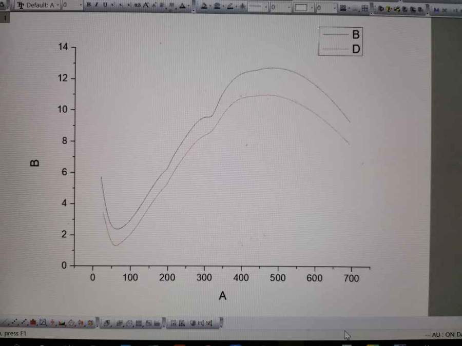Select the fill pattern button

(343, 8)
